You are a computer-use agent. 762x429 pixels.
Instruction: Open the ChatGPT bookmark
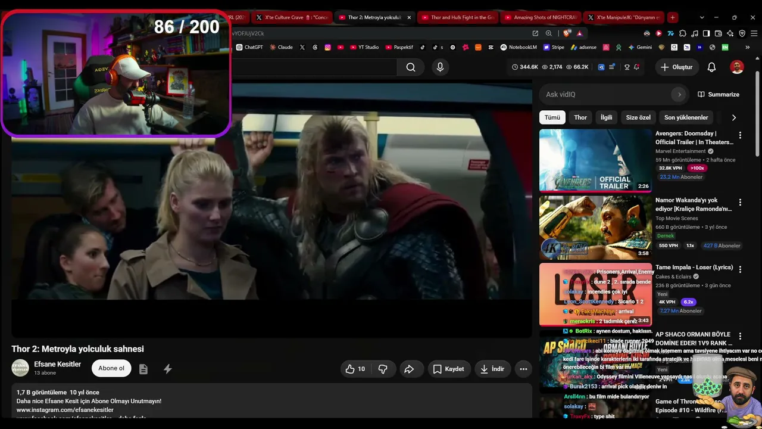[x=249, y=47]
